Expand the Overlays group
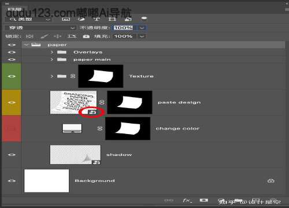The height and width of the screenshot is (208, 289). [x=51, y=52]
